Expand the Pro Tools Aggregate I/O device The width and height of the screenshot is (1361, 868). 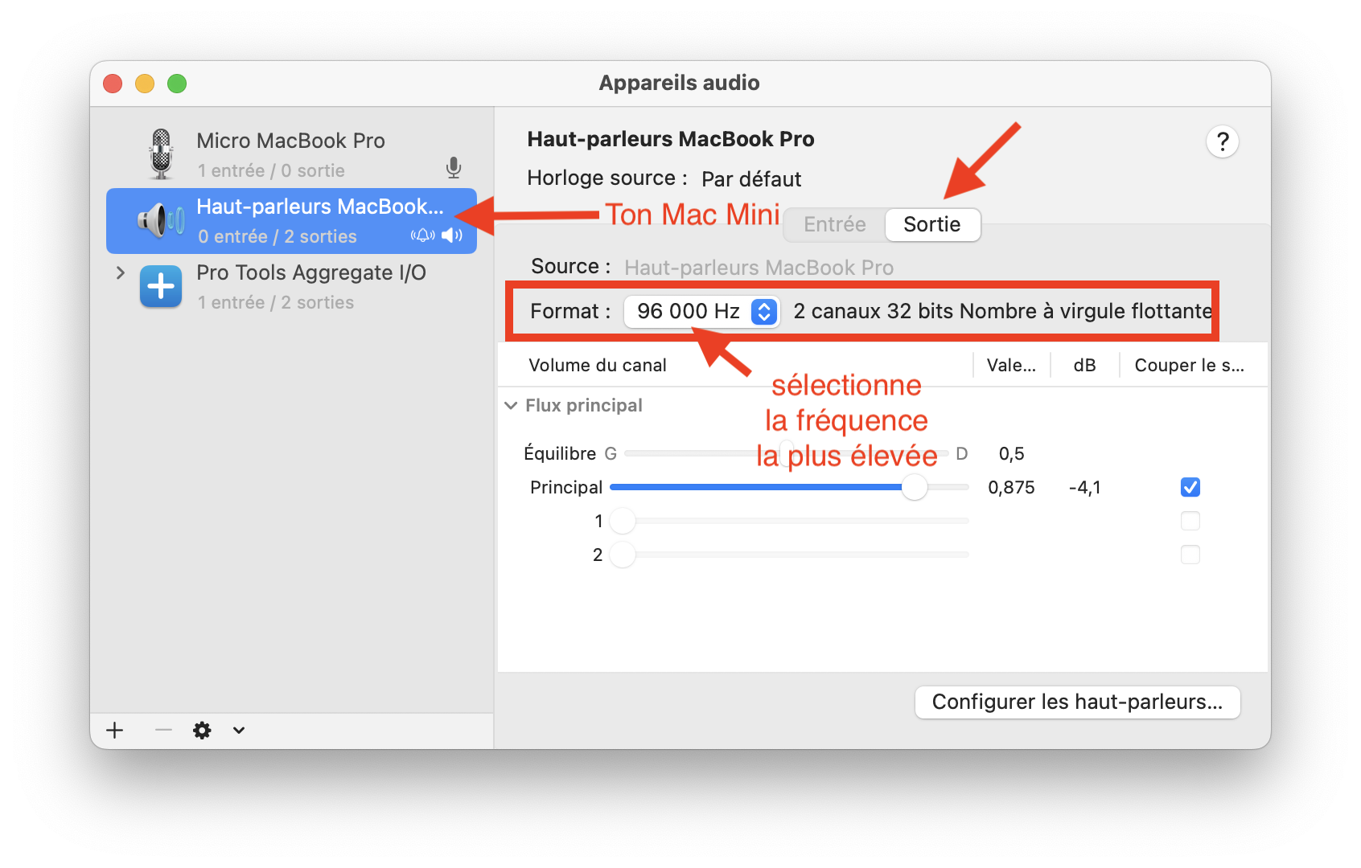coord(121,272)
